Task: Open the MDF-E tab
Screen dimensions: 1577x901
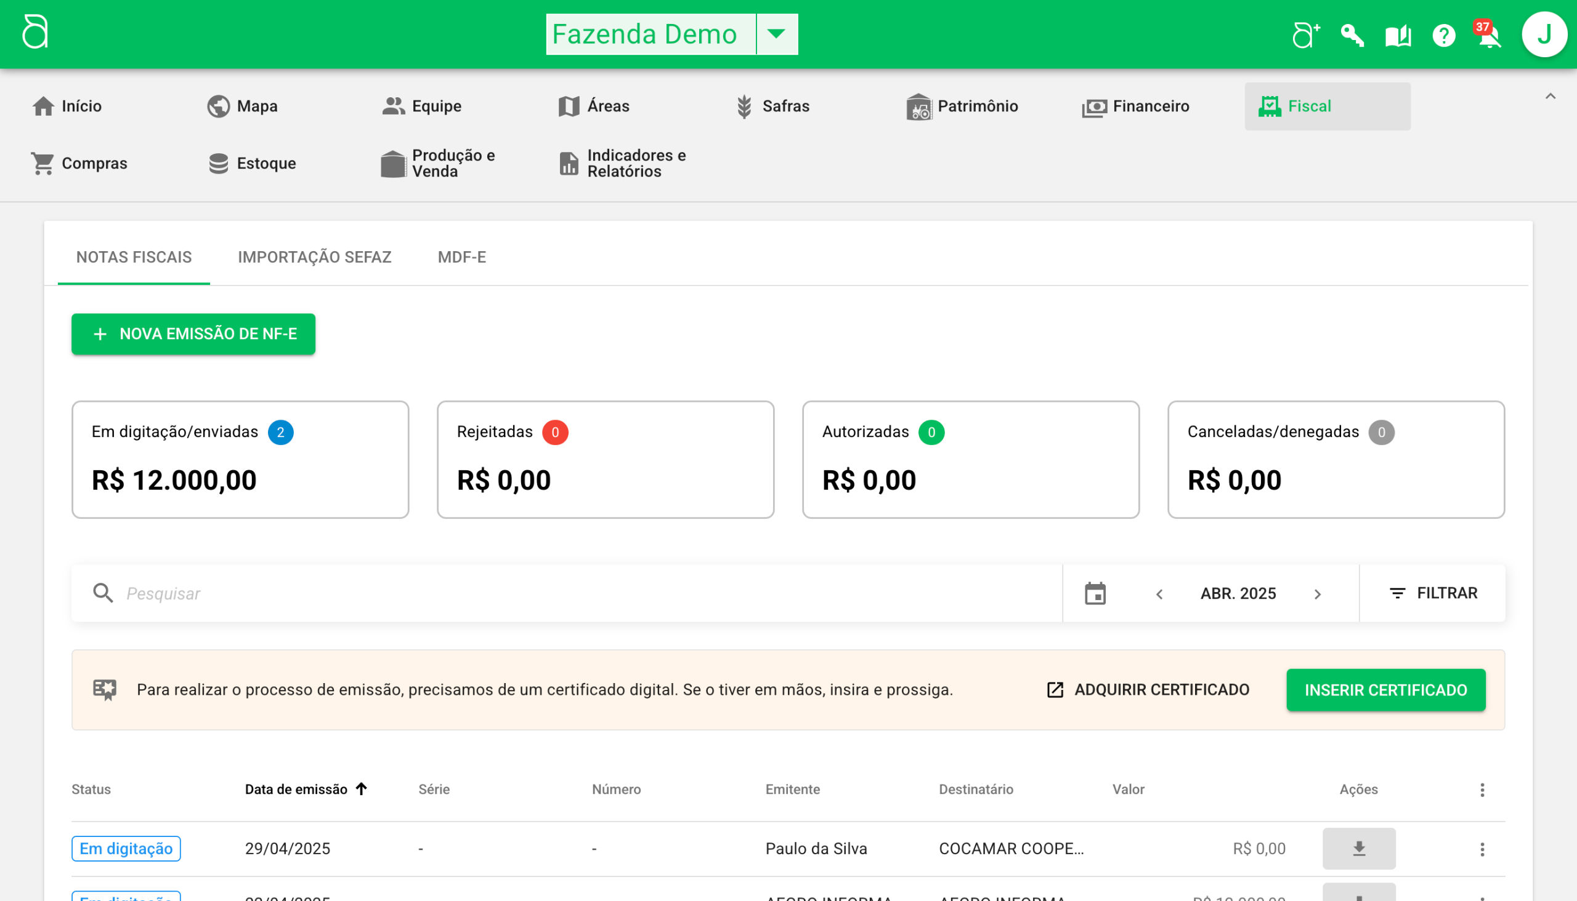Action: click(x=461, y=257)
